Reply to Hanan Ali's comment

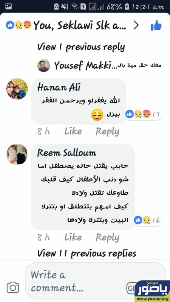click(x=108, y=131)
